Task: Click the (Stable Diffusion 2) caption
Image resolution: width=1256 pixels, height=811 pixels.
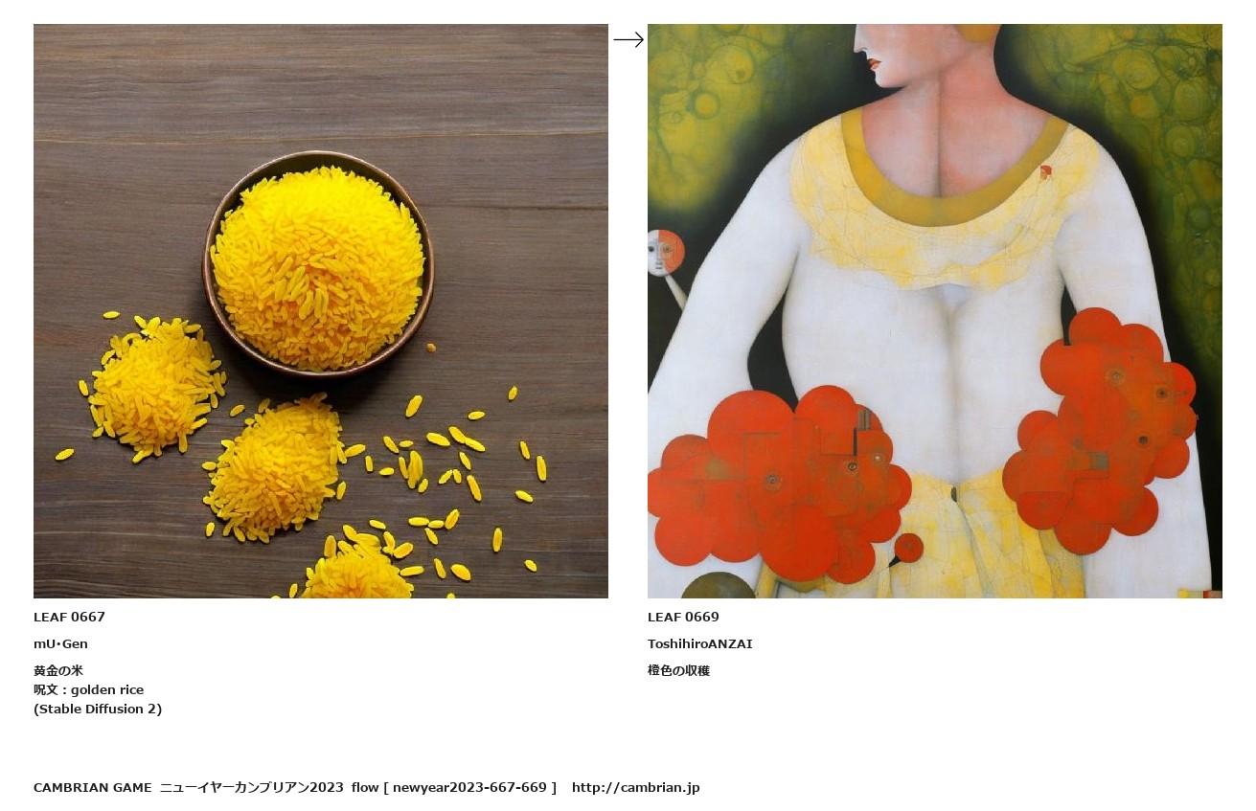Action: coord(98,710)
